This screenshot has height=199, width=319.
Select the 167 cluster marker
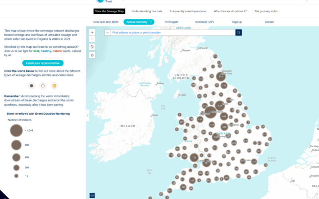(259, 151)
